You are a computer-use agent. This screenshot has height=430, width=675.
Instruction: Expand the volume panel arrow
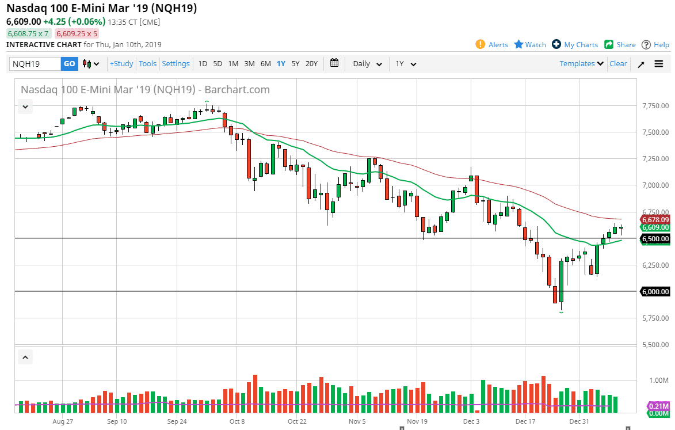click(x=25, y=357)
